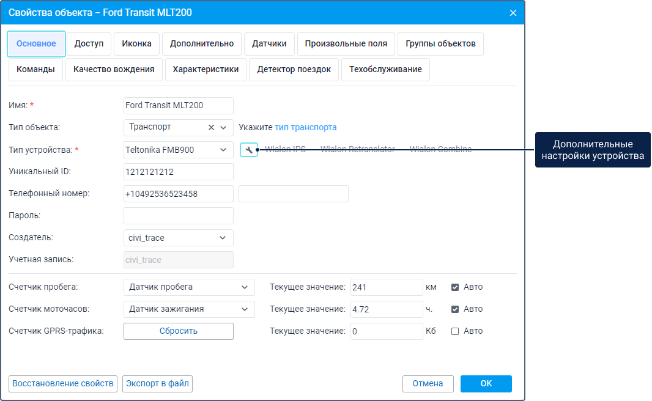This screenshot has height=401, width=652.
Task: Follow the тип транспорта link
Action: point(306,128)
